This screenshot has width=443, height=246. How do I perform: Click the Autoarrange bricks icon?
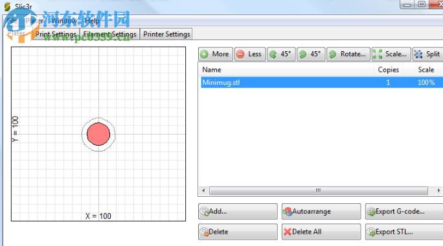pyautogui.click(x=288, y=212)
